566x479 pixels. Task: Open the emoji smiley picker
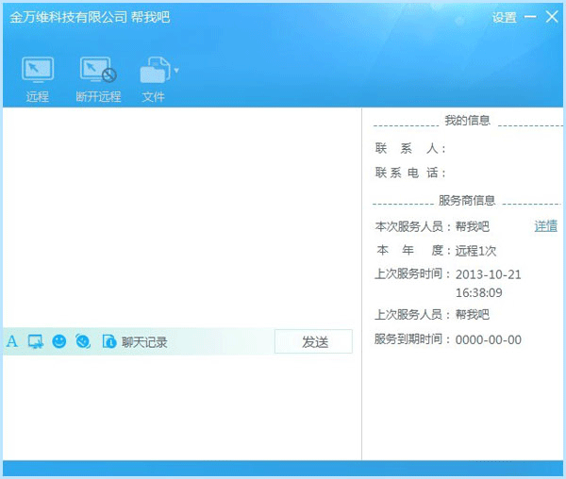point(59,341)
